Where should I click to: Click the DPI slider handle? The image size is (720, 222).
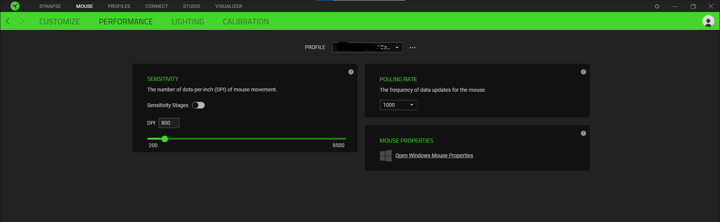(x=165, y=139)
